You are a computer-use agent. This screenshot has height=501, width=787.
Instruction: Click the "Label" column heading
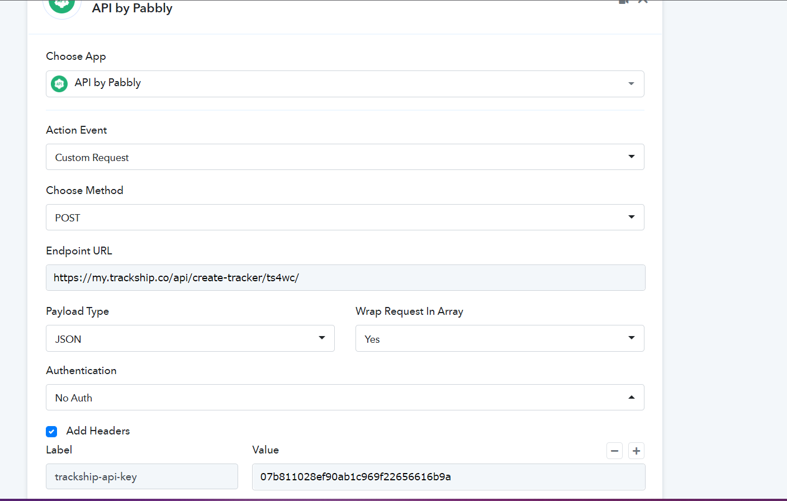click(59, 450)
